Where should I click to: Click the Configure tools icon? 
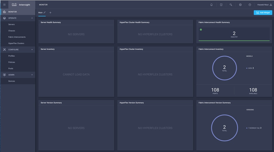coord(4,50)
